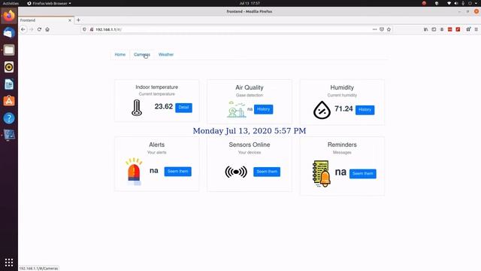Click the reminders notebook bell icon
Screen dimensions: 481x271
(x=322, y=174)
